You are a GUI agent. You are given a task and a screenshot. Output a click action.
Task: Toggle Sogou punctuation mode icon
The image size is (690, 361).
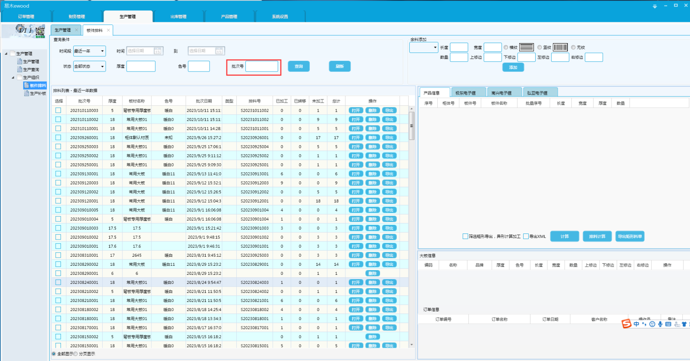coord(644,324)
